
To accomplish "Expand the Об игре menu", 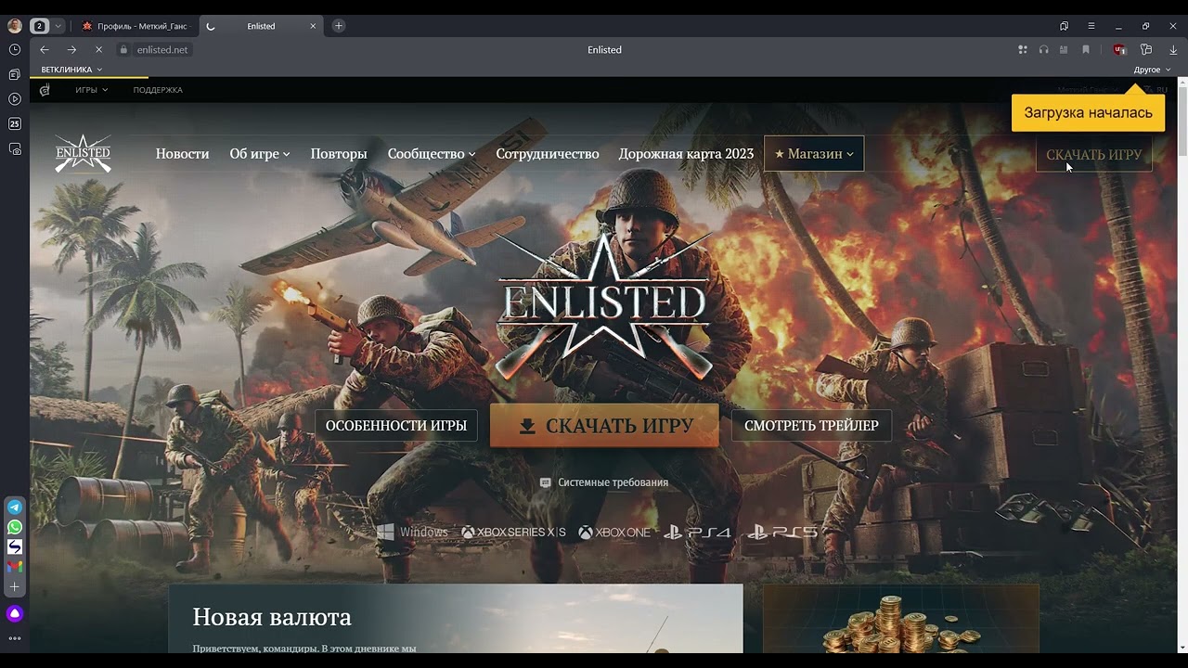I will [x=260, y=154].
